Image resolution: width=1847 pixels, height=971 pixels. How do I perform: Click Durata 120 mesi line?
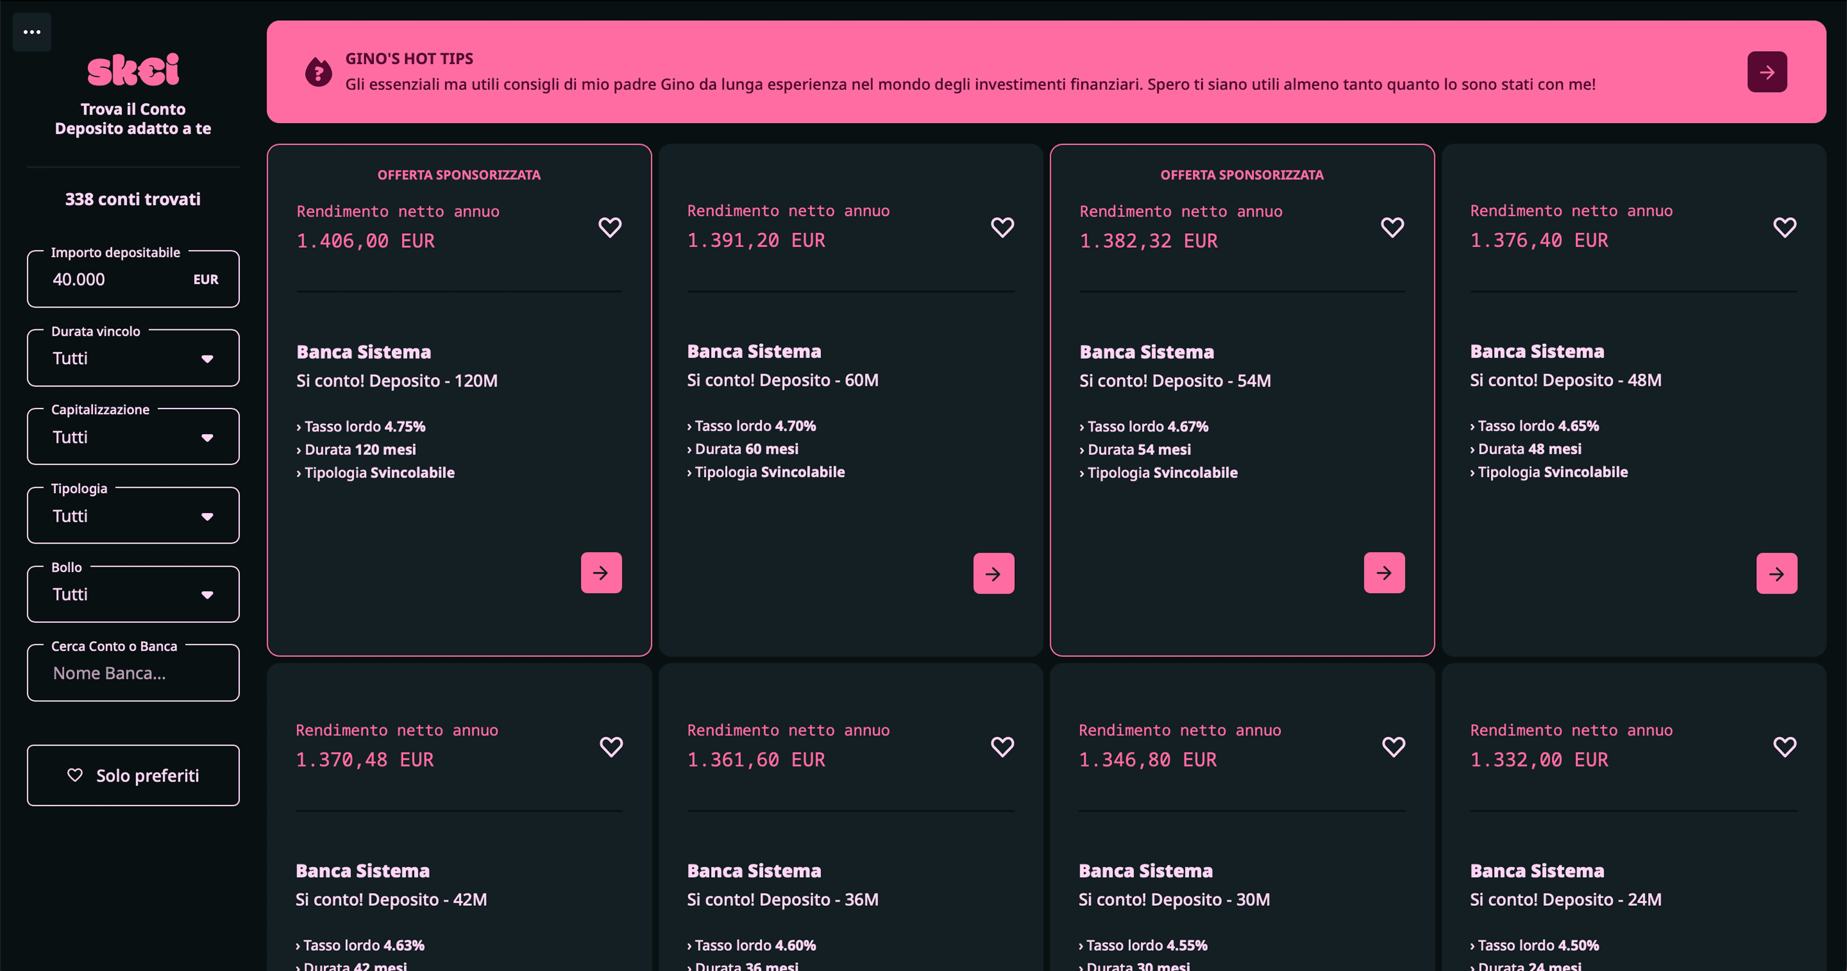click(x=356, y=450)
